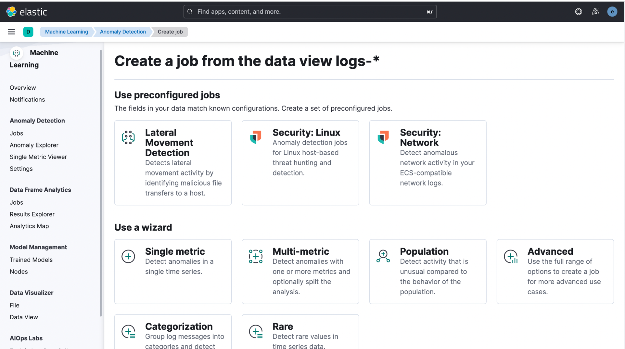Choose the Multi-metric wizard title
625x349 pixels.
click(301, 252)
